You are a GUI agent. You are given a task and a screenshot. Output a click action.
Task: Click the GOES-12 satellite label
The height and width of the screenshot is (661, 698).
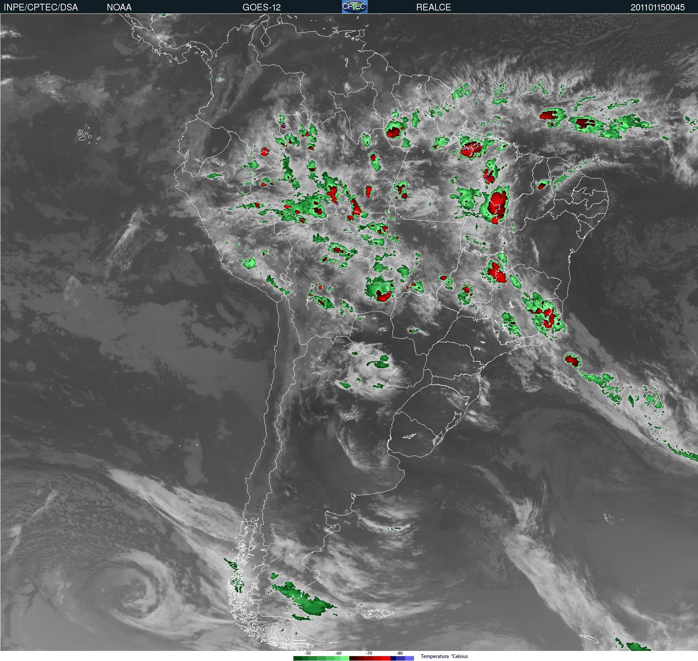point(261,7)
